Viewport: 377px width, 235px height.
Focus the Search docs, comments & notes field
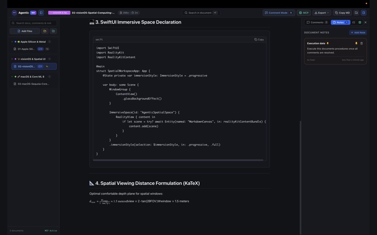pyautogui.click(x=33, y=23)
